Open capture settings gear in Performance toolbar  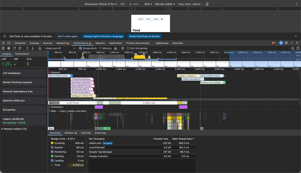coord(293,48)
